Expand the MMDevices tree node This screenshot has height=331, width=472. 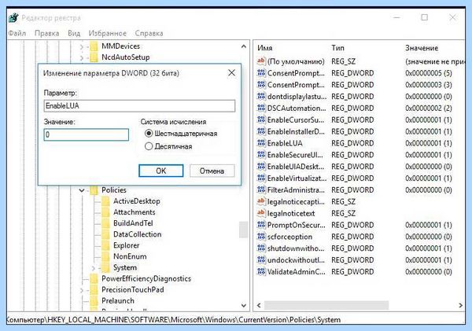[82, 46]
